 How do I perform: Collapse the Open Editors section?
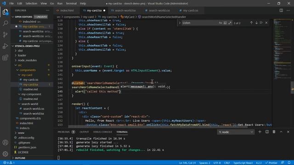click(x=13, y=17)
